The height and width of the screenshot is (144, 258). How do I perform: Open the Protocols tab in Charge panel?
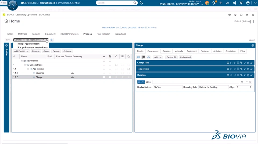tap(205, 51)
